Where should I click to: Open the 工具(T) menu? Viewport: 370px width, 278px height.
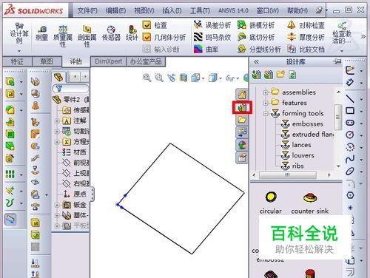[x=200, y=10]
